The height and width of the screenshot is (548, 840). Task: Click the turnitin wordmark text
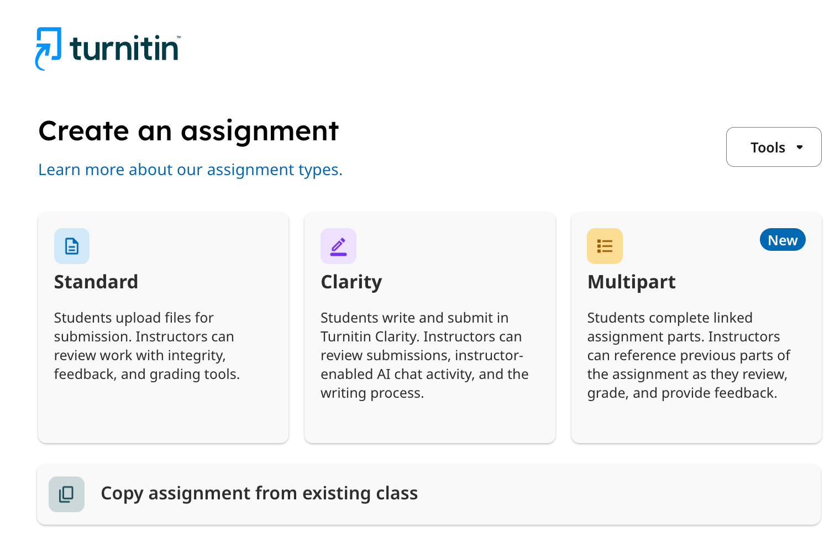coord(125,49)
